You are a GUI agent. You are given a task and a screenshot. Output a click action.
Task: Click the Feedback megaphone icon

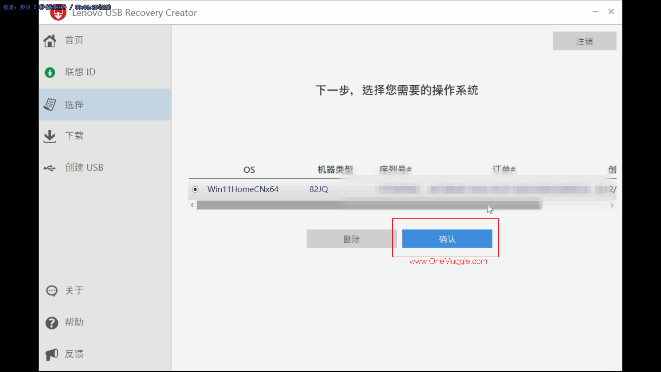pyautogui.click(x=52, y=354)
